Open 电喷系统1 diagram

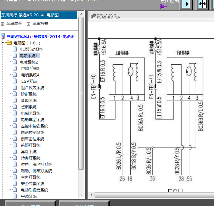[29, 56]
